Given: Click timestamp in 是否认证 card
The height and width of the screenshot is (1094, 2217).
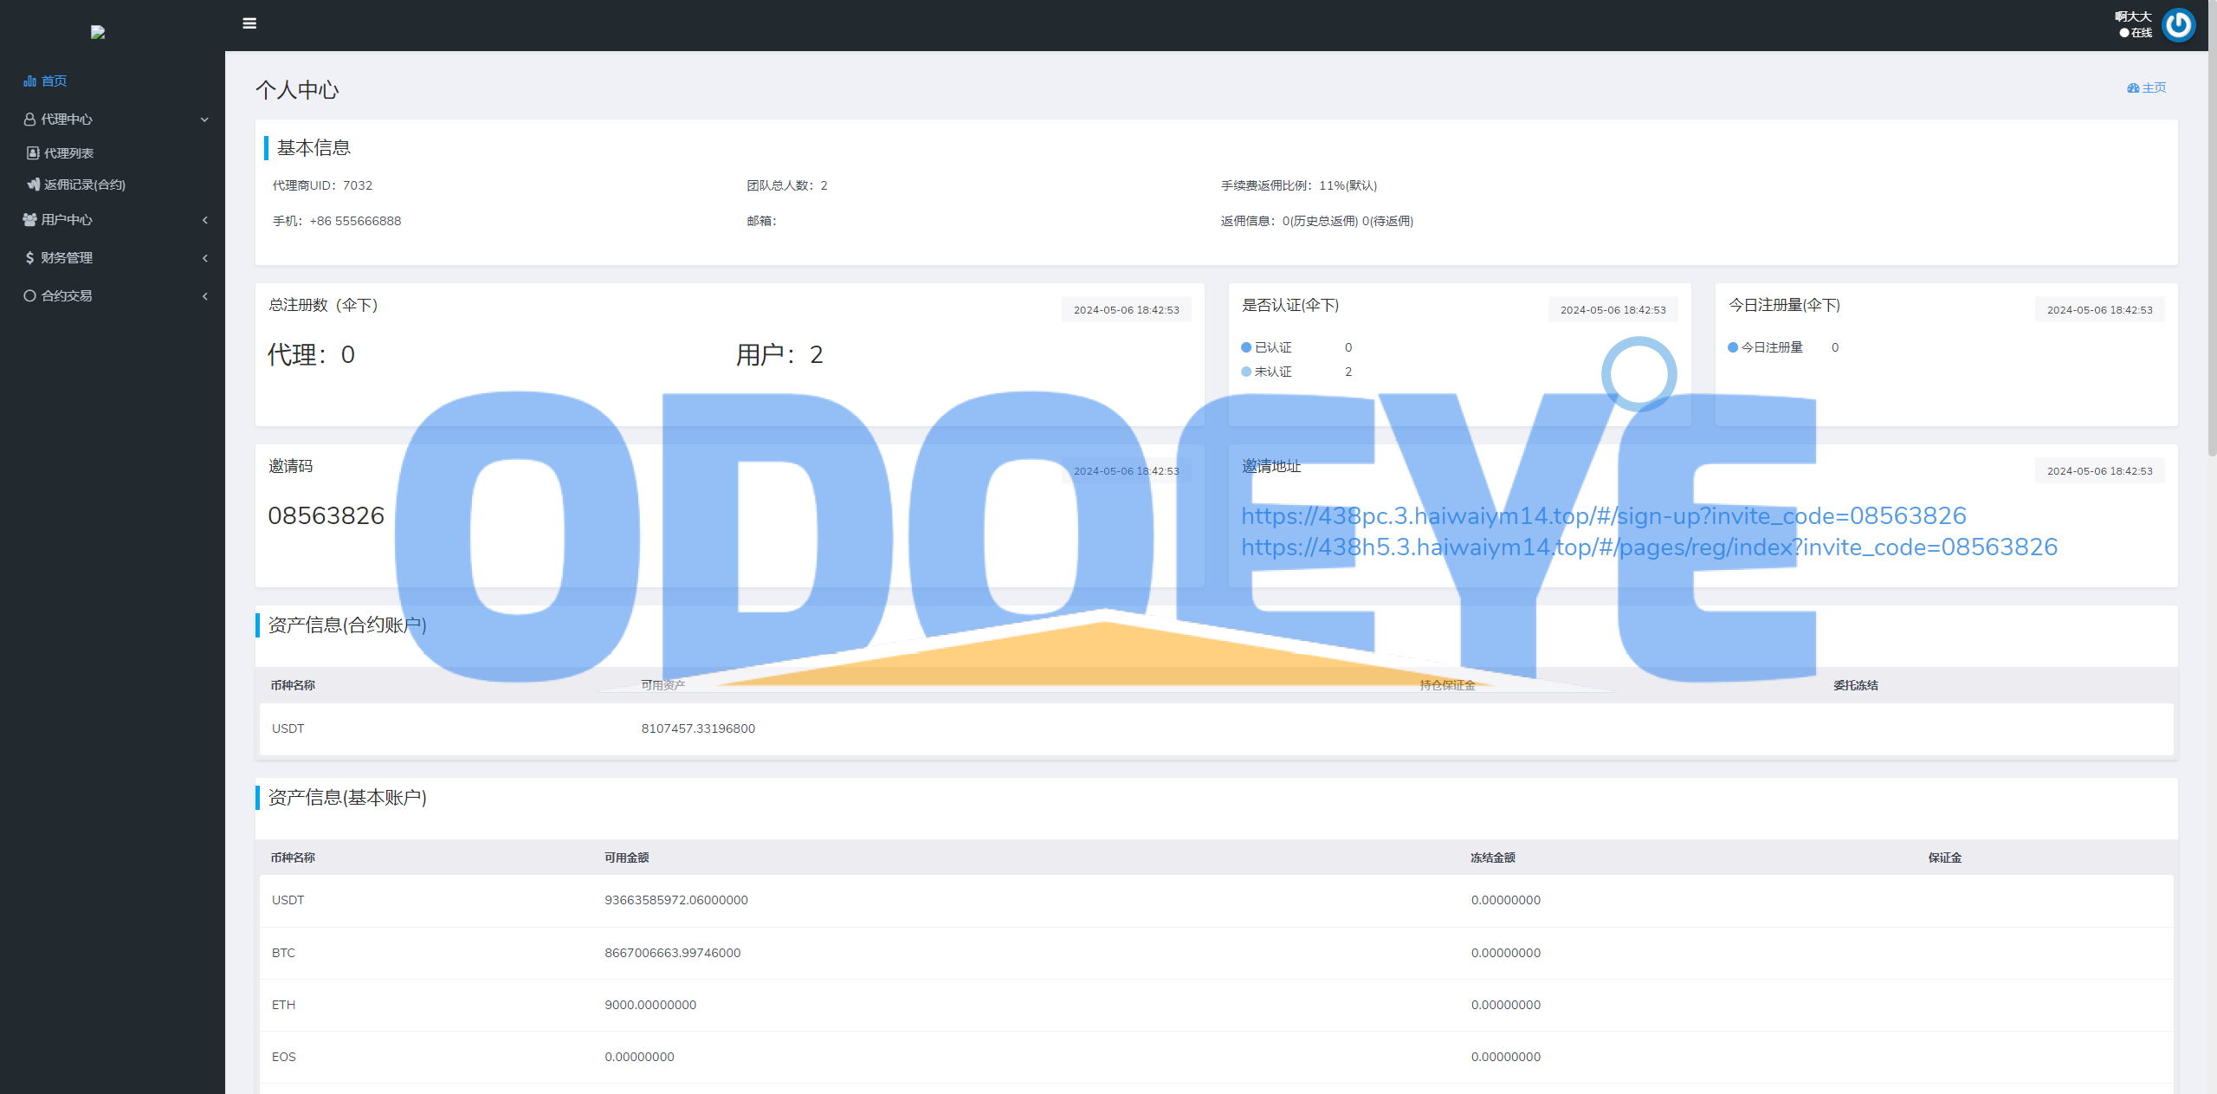Looking at the screenshot, I should [x=1613, y=310].
